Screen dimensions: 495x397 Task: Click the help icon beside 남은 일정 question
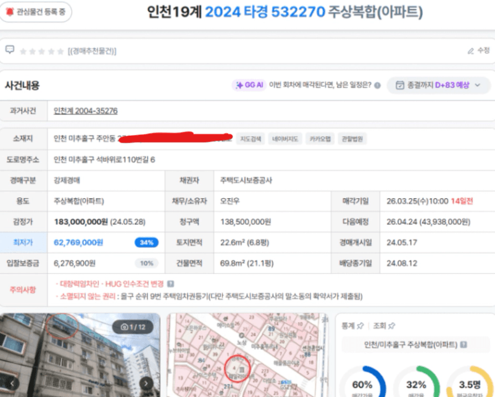coord(377,86)
